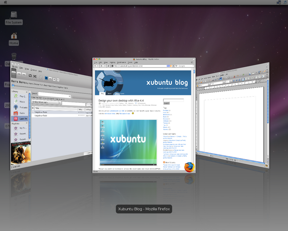288x231 pixels.
Task: Click the music note icon in top panel
Action: pyautogui.click(x=285, y=2)
